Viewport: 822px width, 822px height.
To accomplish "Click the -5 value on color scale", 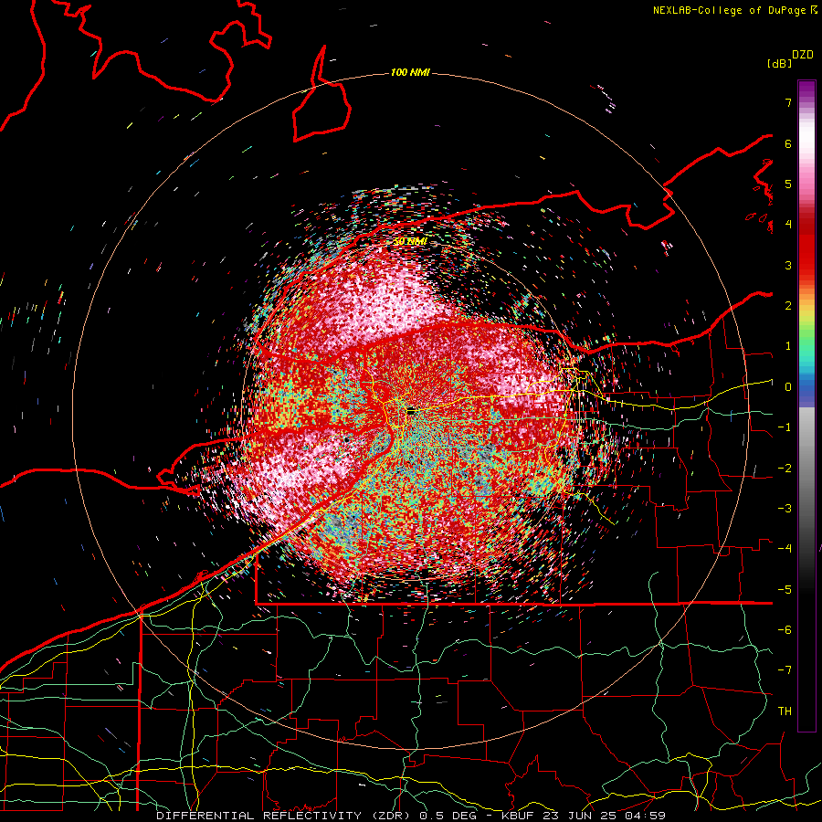I will (x=785, y=590).
